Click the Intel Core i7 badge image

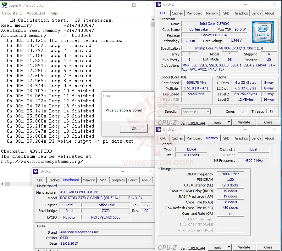point(264,32)
